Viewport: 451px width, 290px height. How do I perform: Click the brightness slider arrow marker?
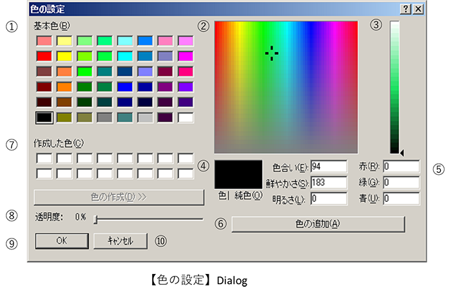(403, 153)
